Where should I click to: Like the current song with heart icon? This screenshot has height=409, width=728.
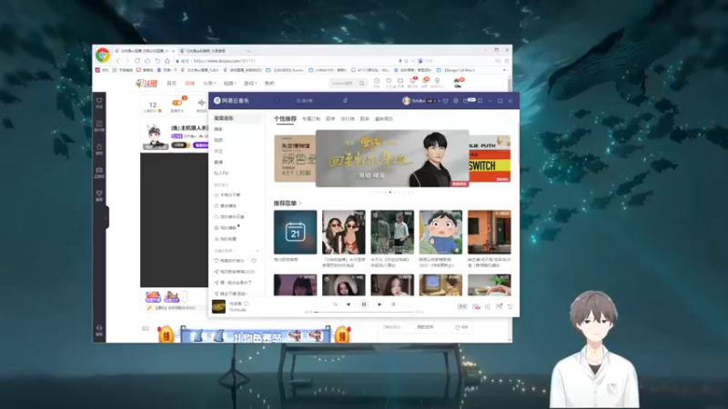(247, 304)
